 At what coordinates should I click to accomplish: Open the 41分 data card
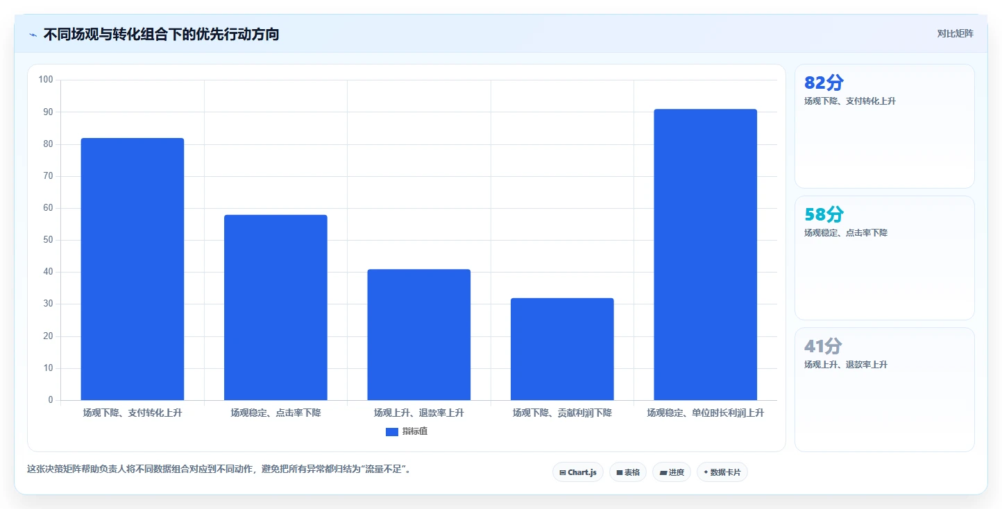pyautogui.click(x=885, y=390)
